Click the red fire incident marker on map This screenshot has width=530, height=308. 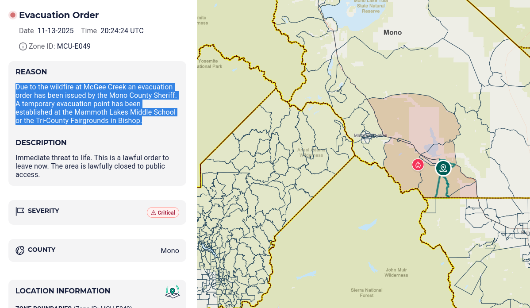(418, 165)
